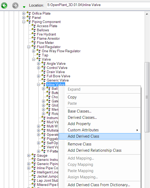Click the Generic Valve class icon

[x=43, y=80]
